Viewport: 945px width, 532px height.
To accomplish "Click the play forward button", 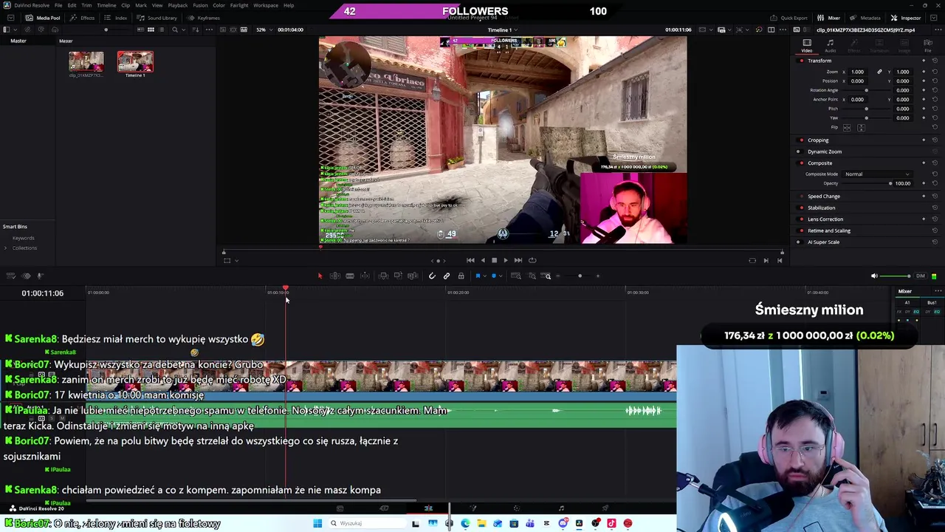I will pos(505,260).
